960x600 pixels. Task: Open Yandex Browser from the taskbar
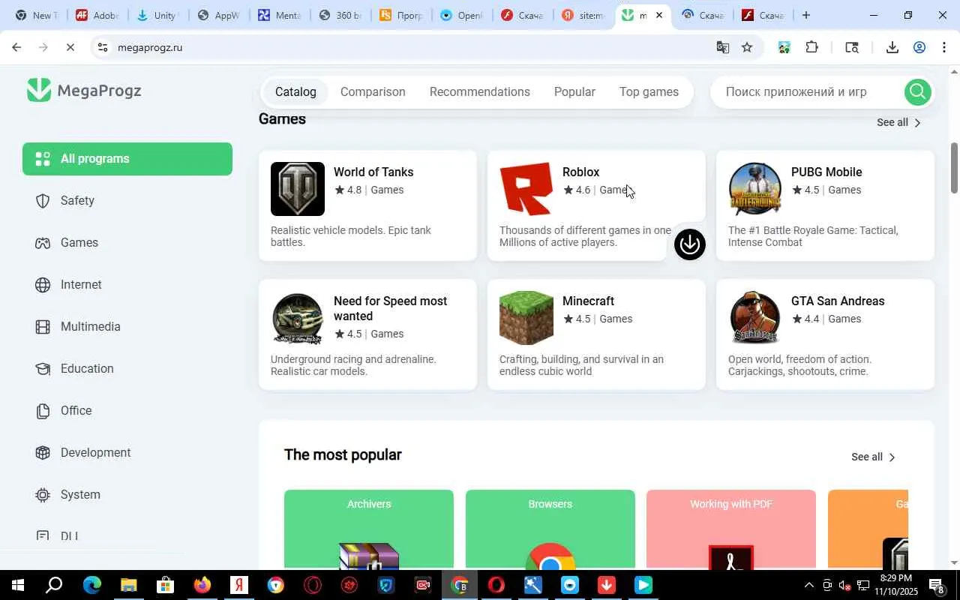click(238, 585)
